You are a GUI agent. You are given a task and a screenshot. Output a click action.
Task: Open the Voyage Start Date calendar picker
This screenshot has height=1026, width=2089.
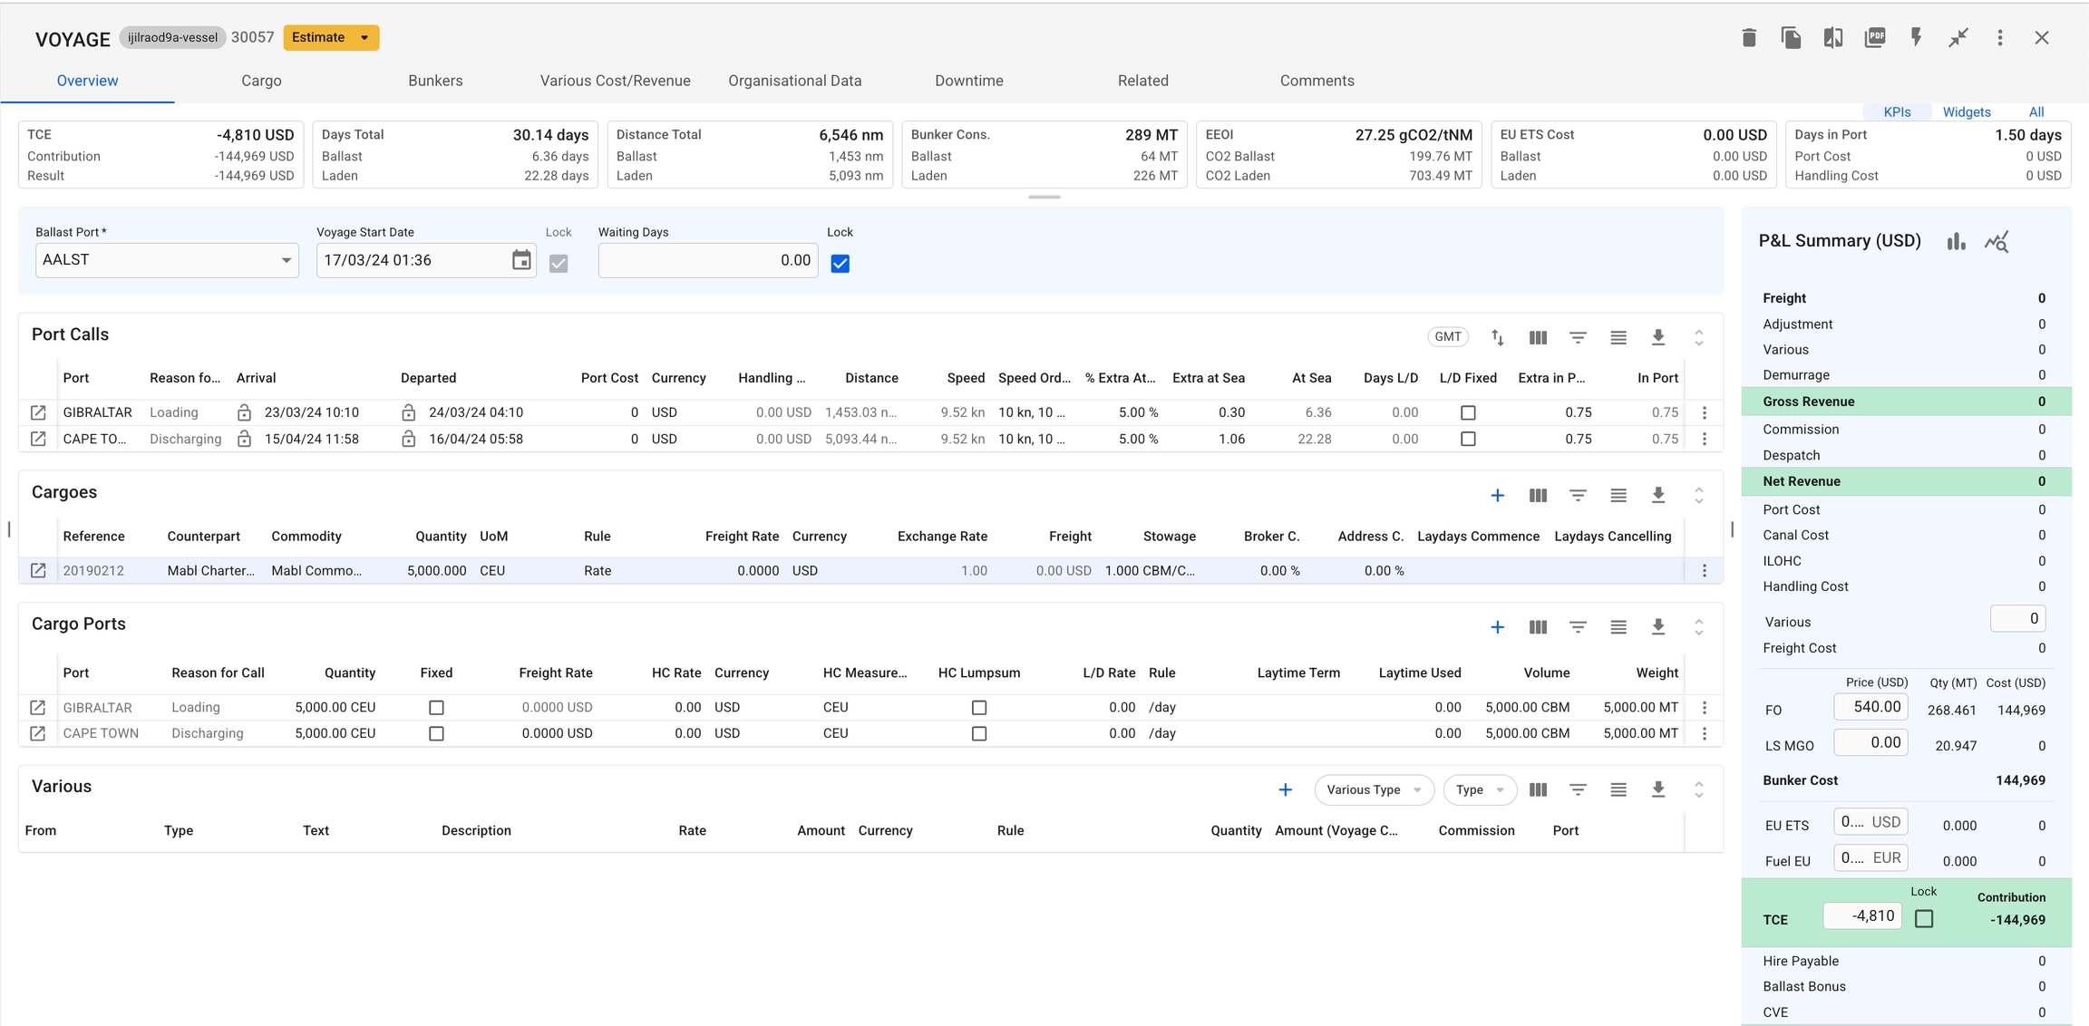[x=521, y=260]
